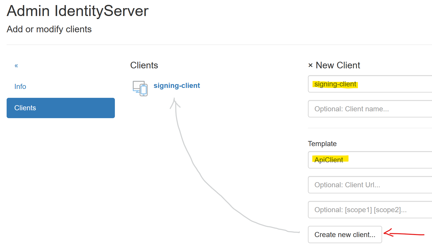432x249 pixels.
Task: Select the Optional scopes input field
Action: pyautogui.click(x=369, y=210)
